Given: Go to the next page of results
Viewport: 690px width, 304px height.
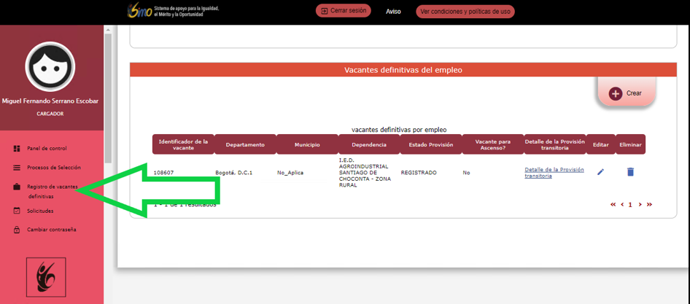Looking at the screenshot, I should tap(640, 205).
